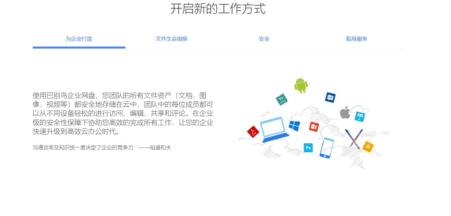Click the blue Word document icon
Screen dimensions: 451x216
(330, 97)
